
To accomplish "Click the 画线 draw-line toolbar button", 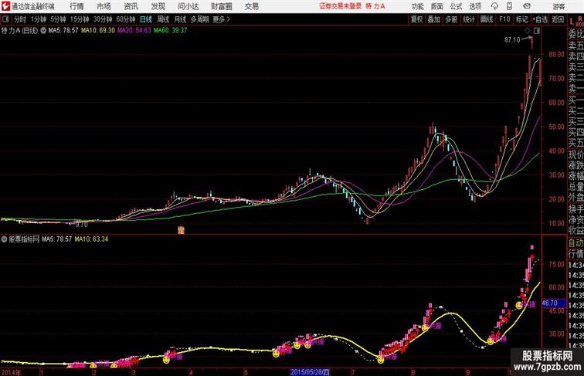I will click(487, 19).
